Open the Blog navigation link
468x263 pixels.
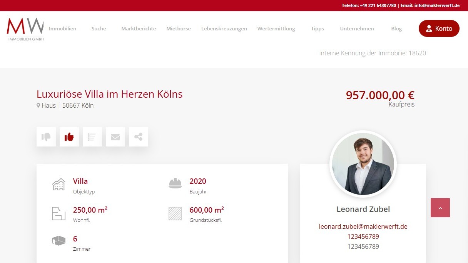(x=396, y=28)
